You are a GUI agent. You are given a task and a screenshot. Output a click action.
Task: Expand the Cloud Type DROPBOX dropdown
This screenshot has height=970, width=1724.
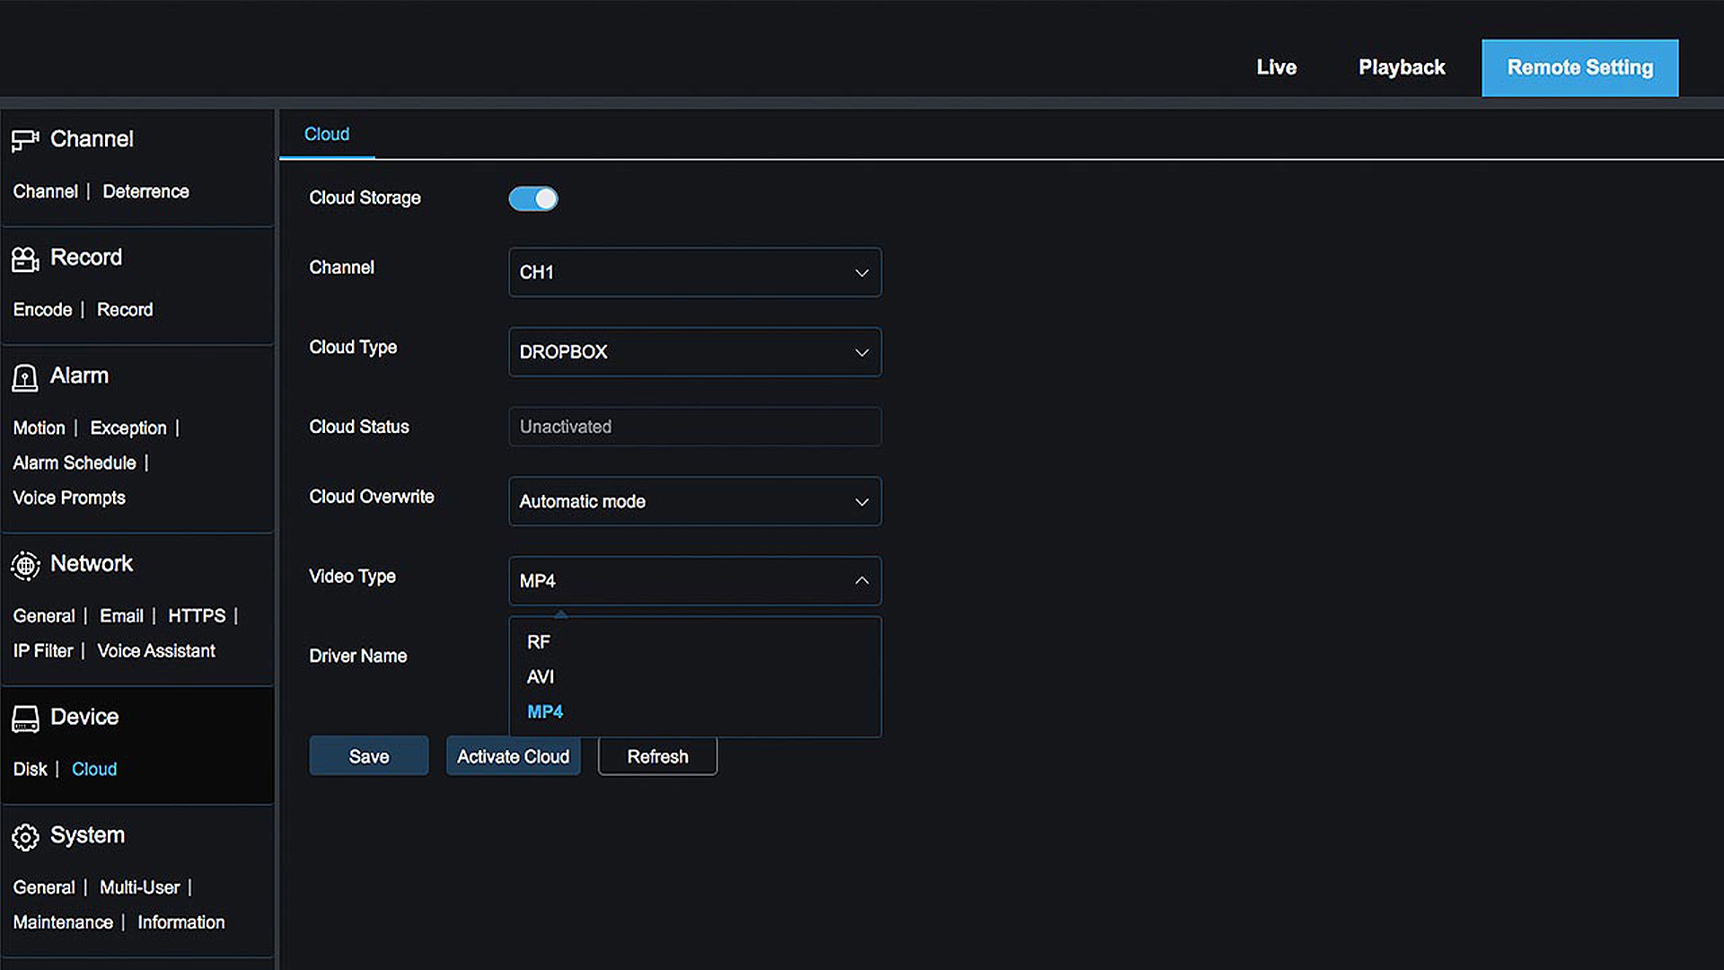[x=694, y=352]
